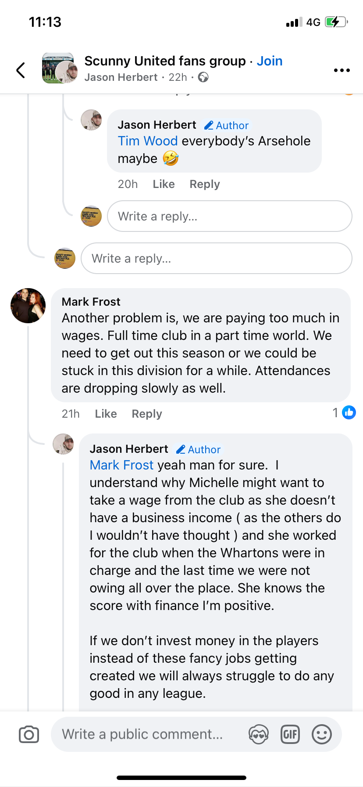Tap the nested Write a reply field beside Like row

229,216
